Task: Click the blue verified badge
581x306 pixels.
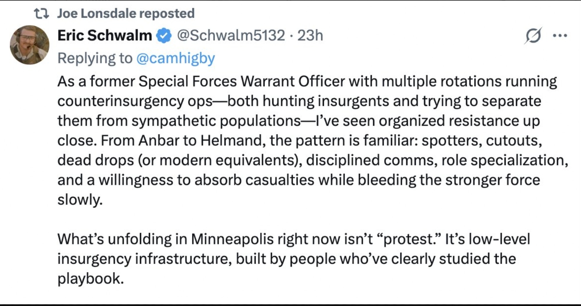Action: (164, 36)
